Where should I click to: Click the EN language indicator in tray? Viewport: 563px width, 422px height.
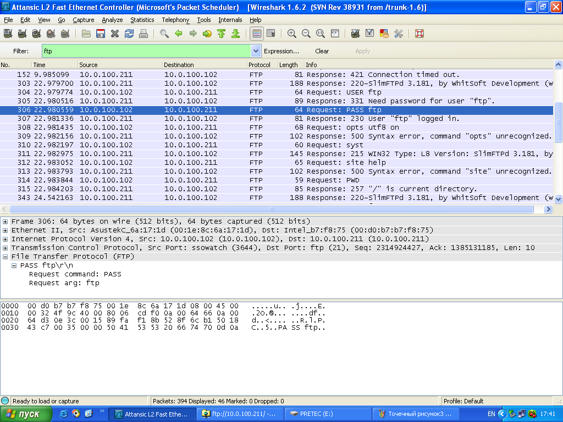click(x=491, y=414)
